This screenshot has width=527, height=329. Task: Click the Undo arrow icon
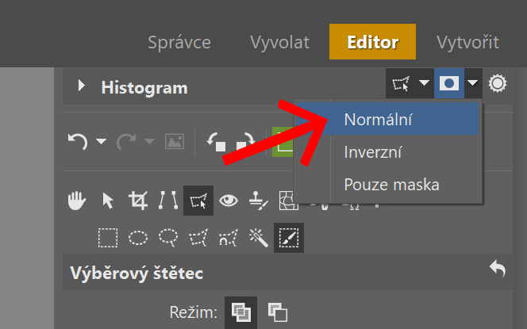click(78, 141)
